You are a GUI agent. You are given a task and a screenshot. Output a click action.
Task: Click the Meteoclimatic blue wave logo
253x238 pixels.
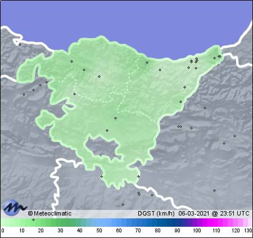point(15,207)
